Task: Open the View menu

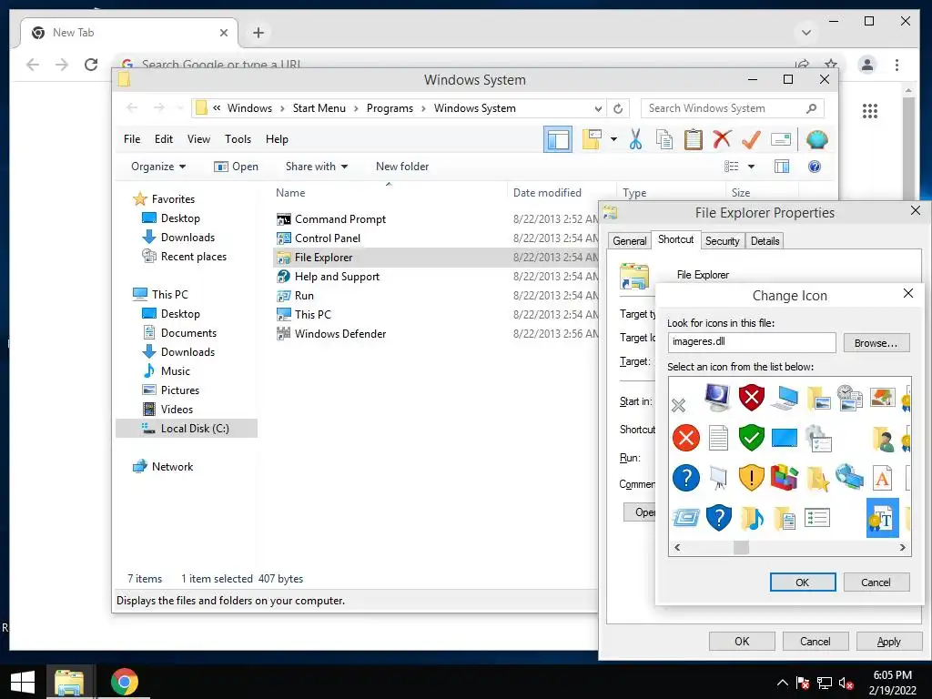Action: pos(198,139)
